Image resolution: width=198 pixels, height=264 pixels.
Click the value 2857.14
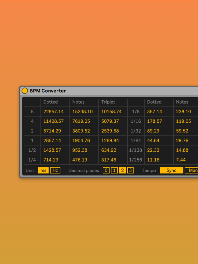pyautogui.click(x=52, y=140)
